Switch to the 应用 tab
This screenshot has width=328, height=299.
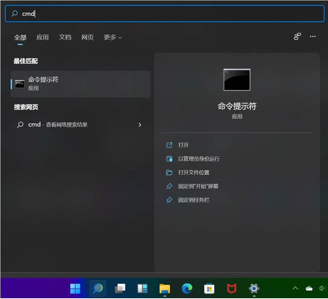(x=42, y=37)
